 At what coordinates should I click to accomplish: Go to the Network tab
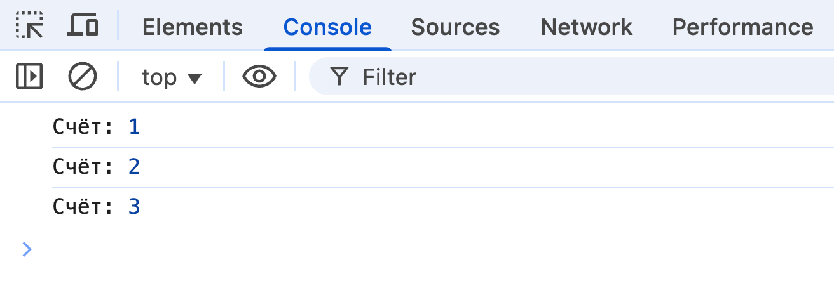pyautogui.click(x=586, y=27)
